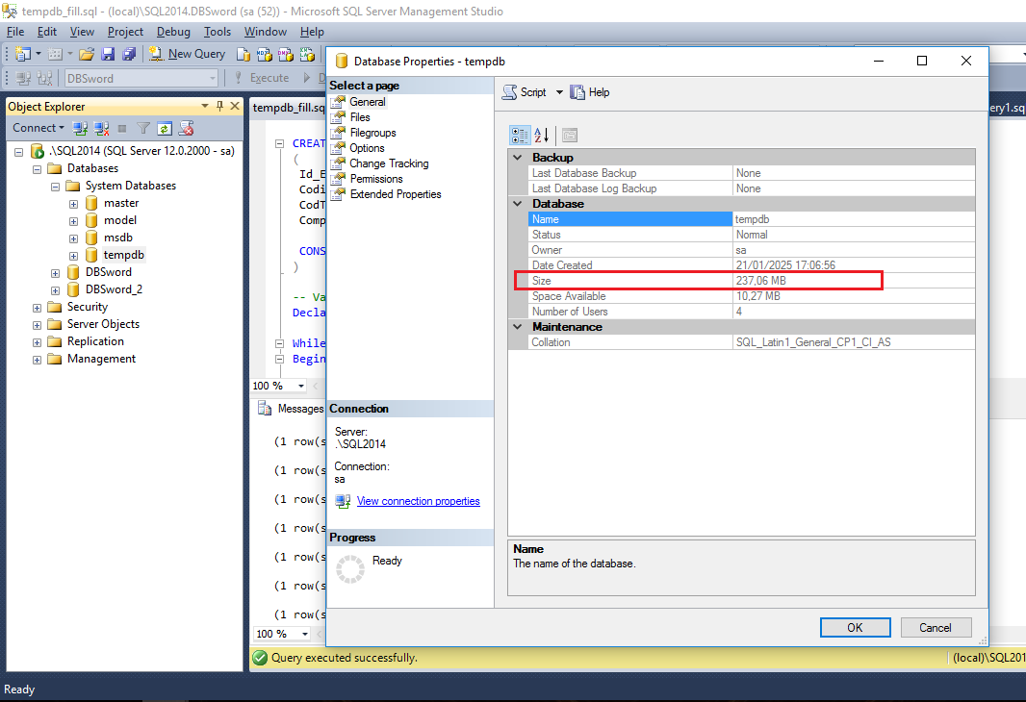Expand the master database node
The width and height of the screenshot is (1026, 702).
(74, 204)
